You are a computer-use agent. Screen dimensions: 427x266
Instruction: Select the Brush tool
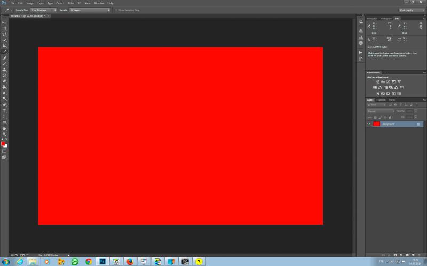coord(4,64)
